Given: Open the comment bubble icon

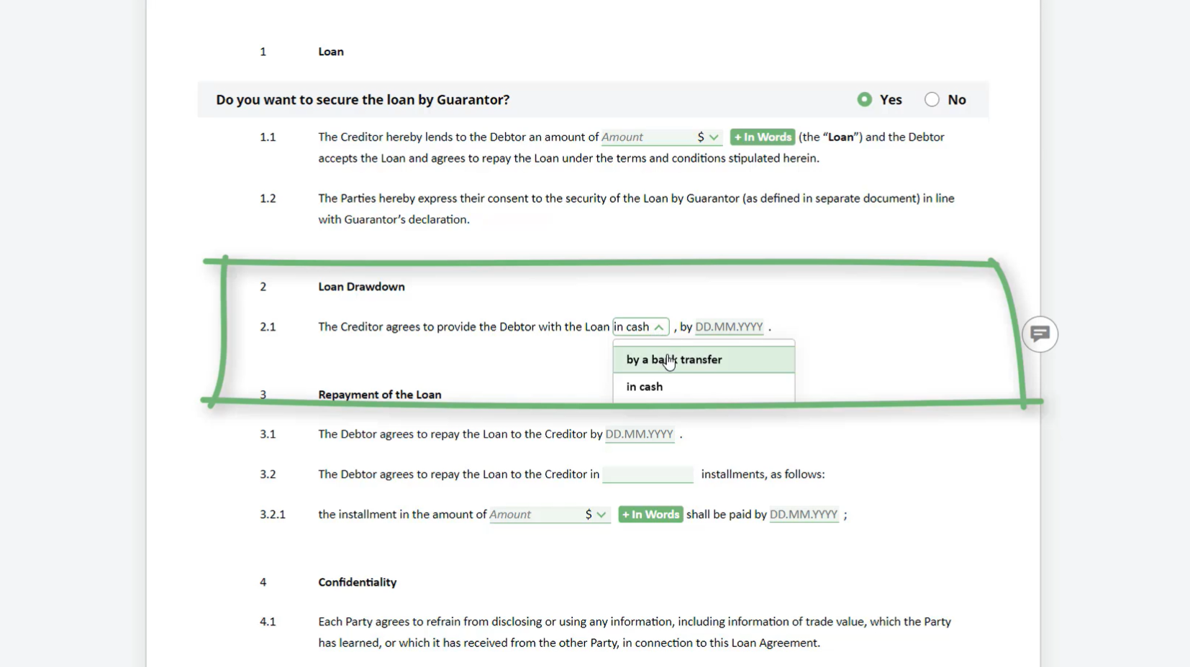Looking at the screenshot, I should click(x=1040, y=334).
